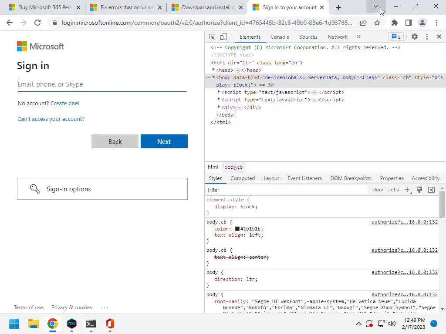Click the Email, phone, or Skype field
Screen dimensions: 446x334
coord(102,84)
